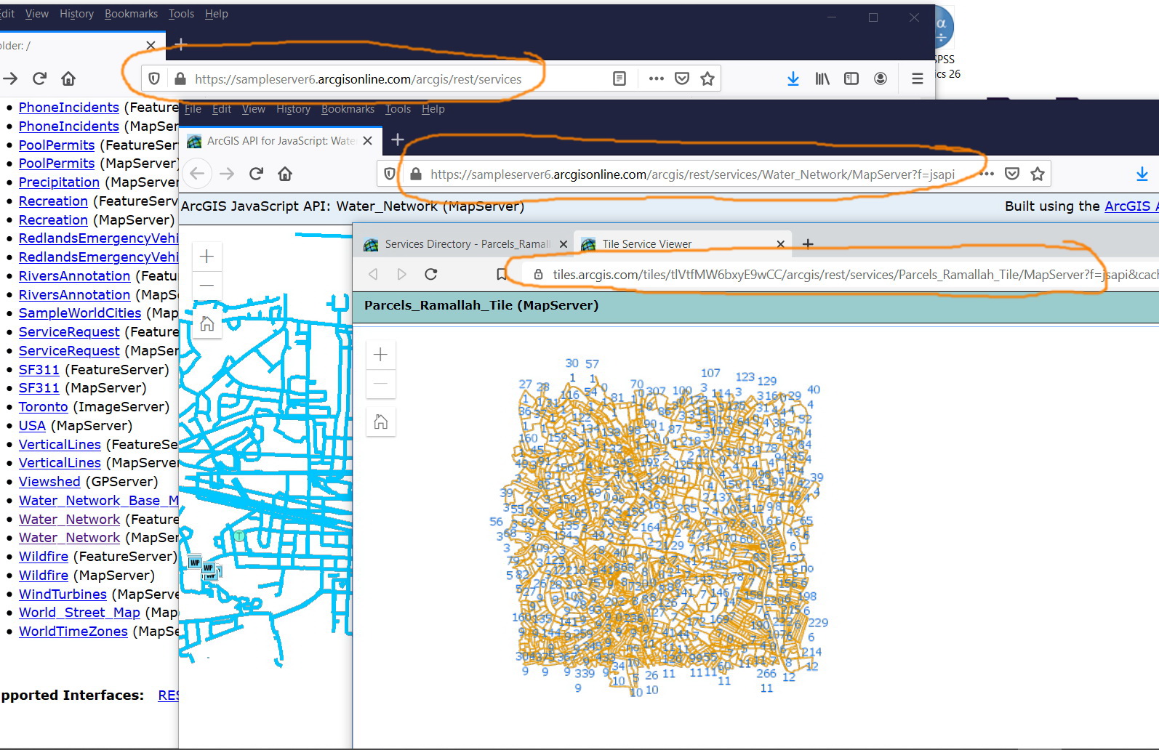Go forward in the back services list window

coord(10,78)
